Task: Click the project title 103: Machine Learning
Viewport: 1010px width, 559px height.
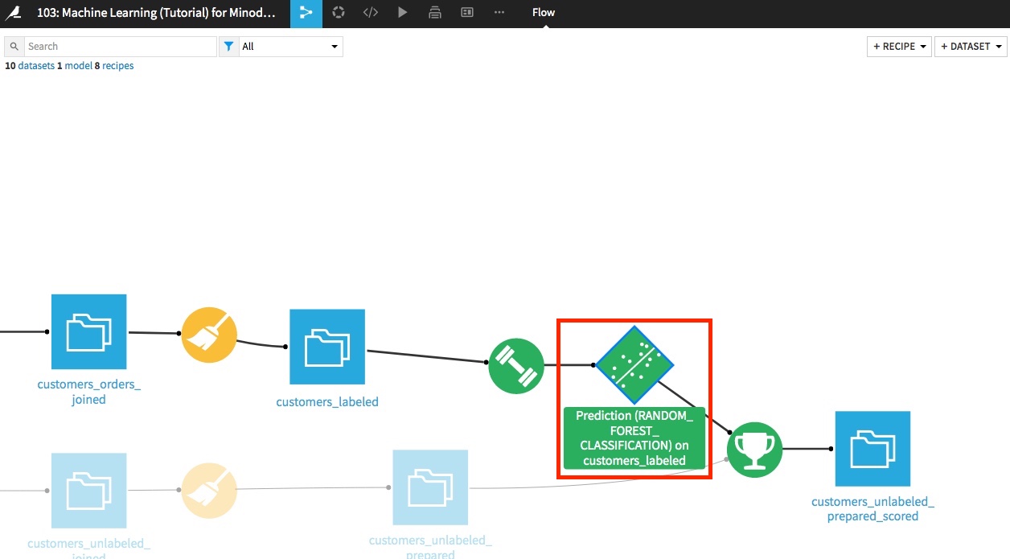Action: 156,13
